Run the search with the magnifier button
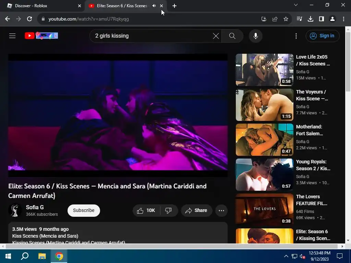 coord(232,36)
